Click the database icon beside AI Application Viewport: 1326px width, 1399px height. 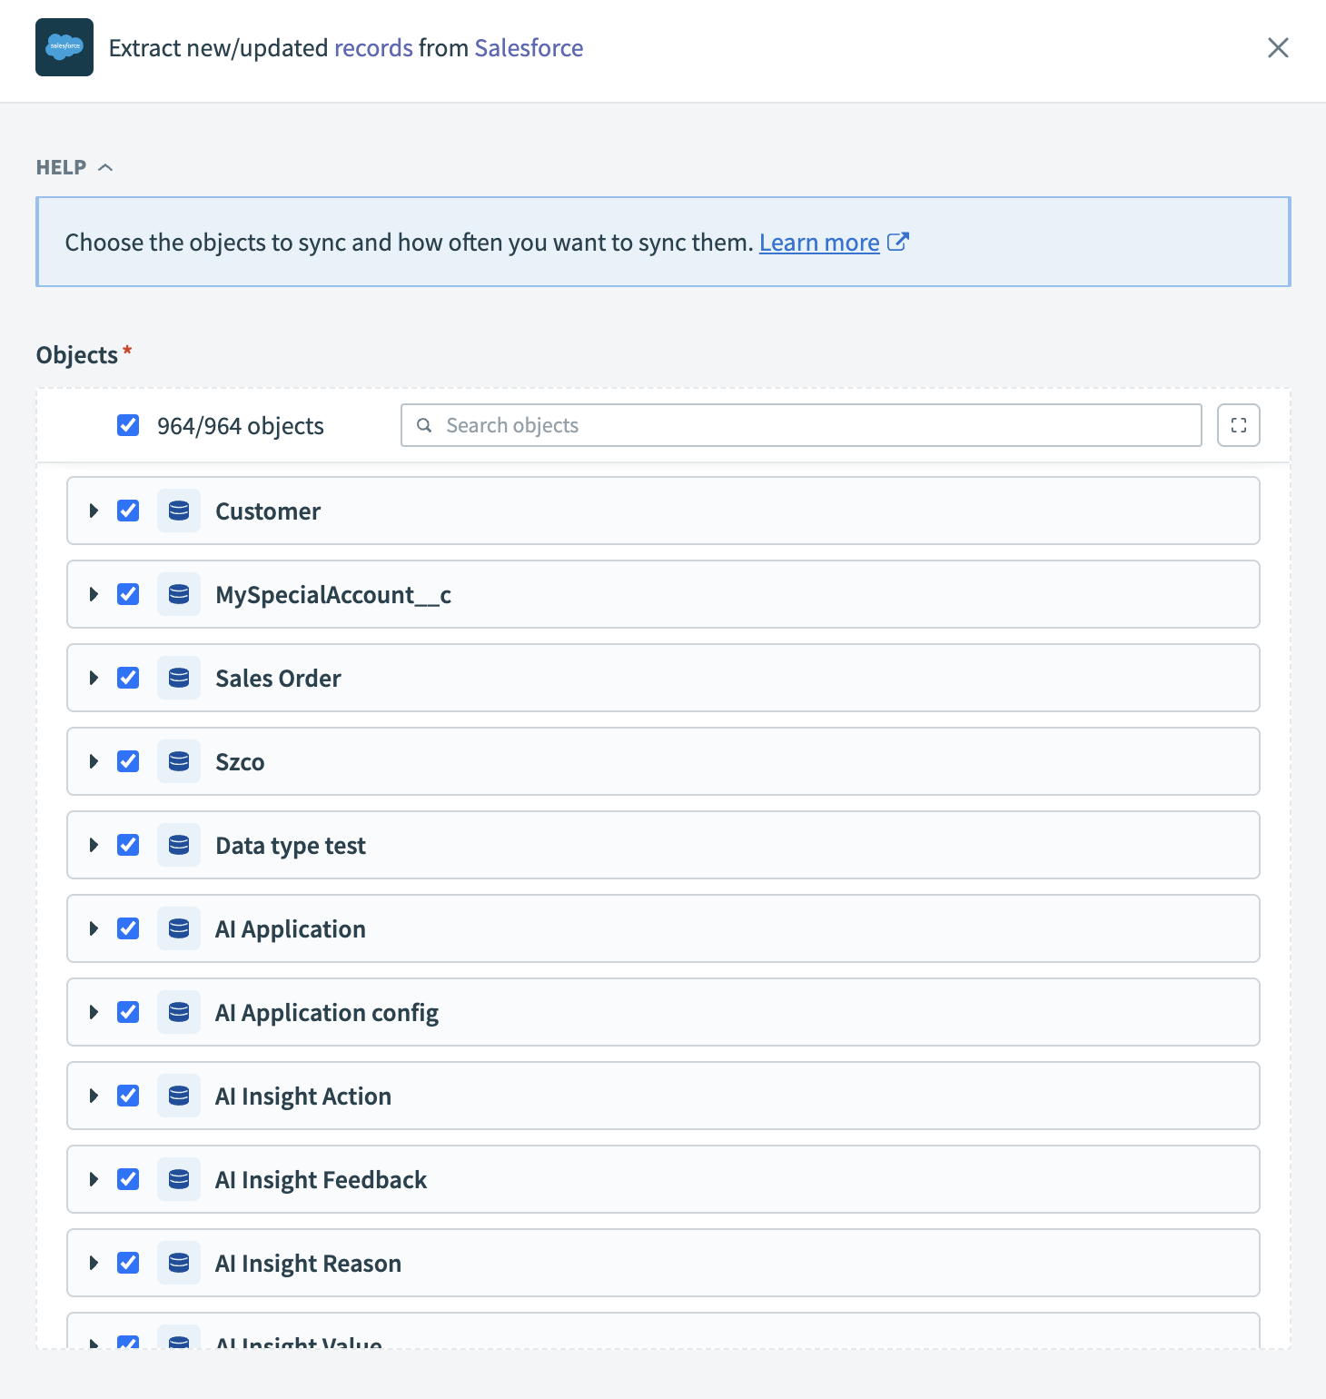click(x=179, y=928)
